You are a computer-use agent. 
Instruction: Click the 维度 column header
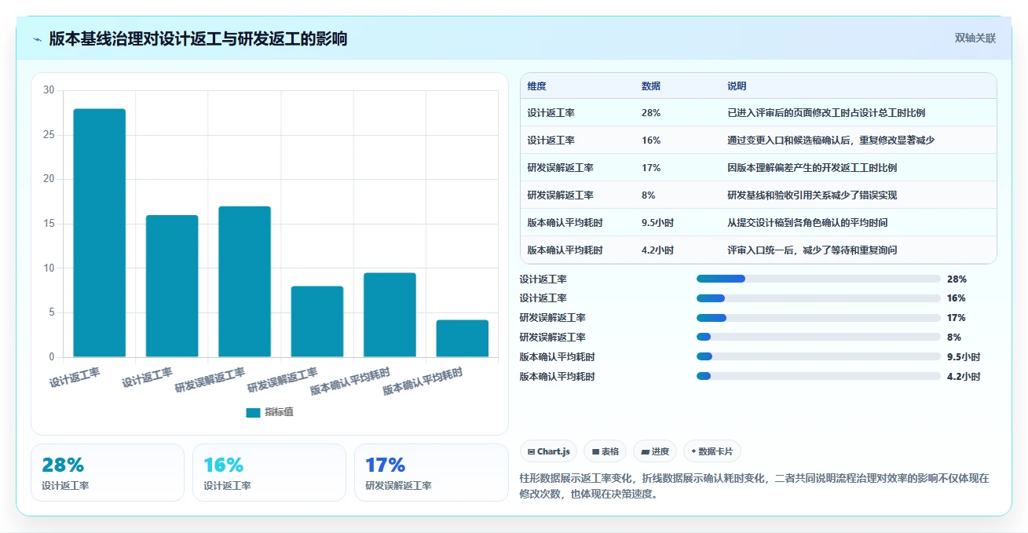click(x=537, y=86)
